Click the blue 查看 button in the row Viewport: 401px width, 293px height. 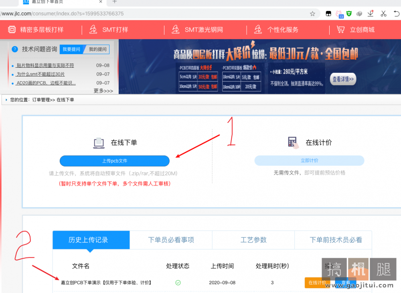pos(346,283)
